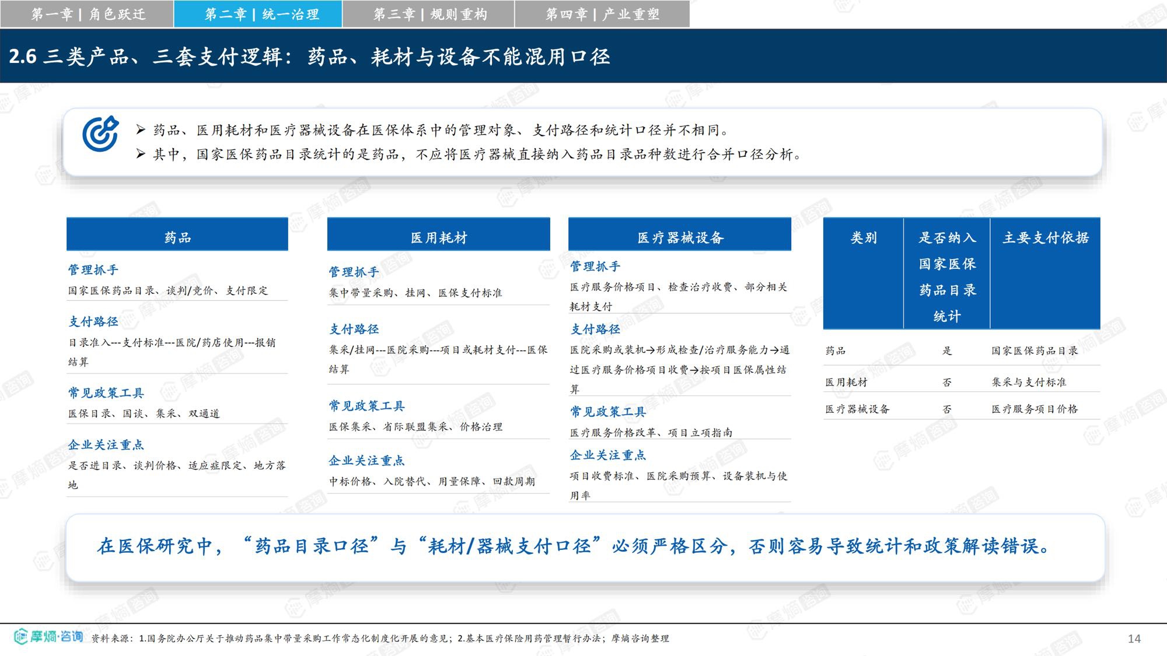Screen dimensions: 1167x656
Task: Click the page number 14
Action: coord(1134,639)
